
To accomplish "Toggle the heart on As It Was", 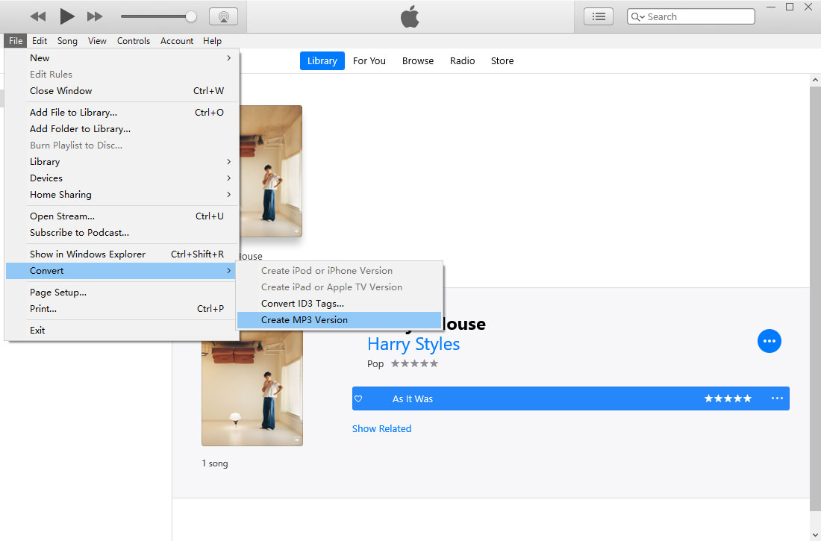I will [358, 399].
